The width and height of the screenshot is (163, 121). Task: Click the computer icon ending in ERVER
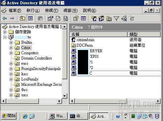pos(74,51)
